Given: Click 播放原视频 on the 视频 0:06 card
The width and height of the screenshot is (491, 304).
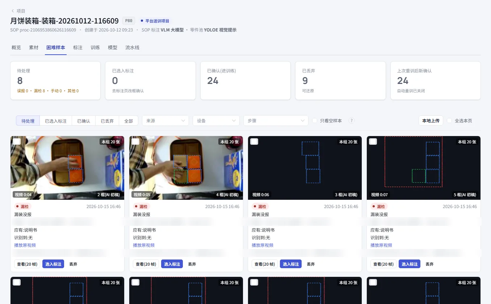Looking at the screenshot, I should [263, 245].
